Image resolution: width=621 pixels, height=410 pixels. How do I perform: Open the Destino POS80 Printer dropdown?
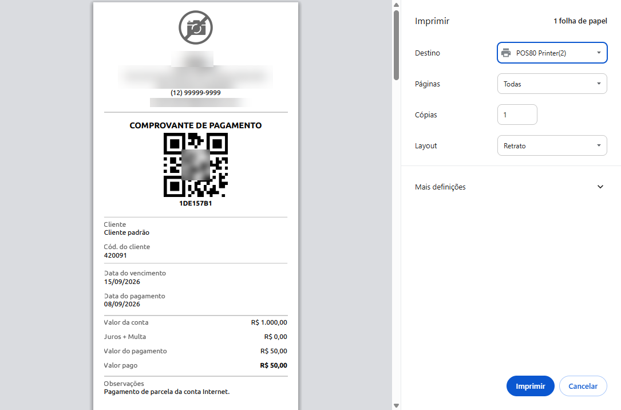point(552,53)
